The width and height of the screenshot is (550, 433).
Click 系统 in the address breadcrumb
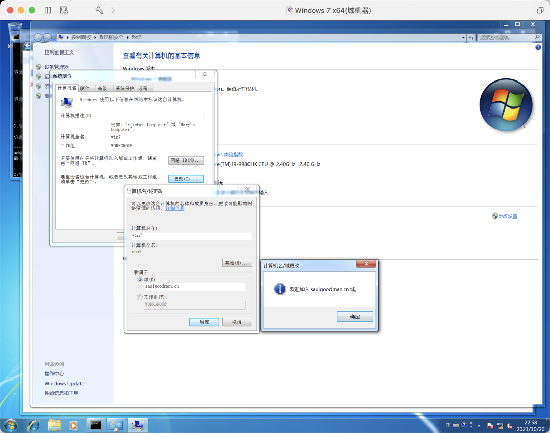point(136,37)
